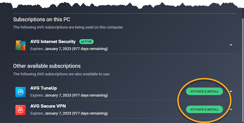This screenshot has height=123, width=244.
Task: Click the red AVG Secure VPN lock icon
Action: (20, 110)
